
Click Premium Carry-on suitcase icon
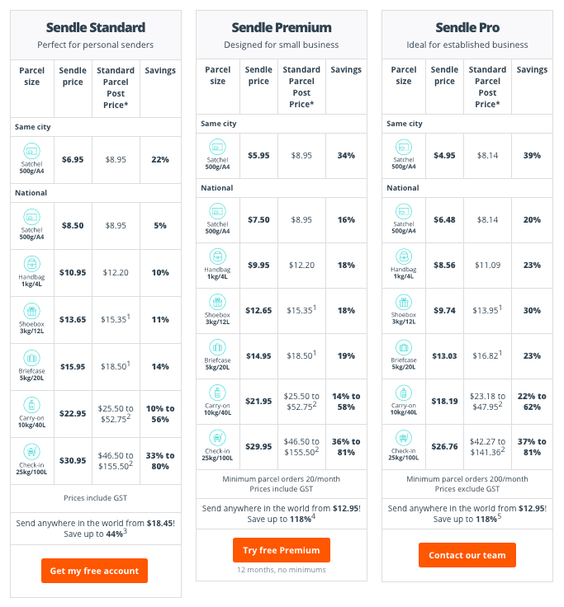click(217, 393)
